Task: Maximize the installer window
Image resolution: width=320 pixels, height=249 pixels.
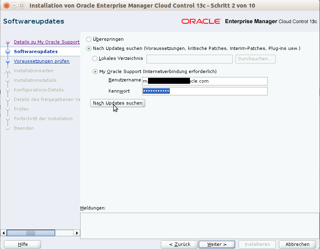Action: point(22,6)
